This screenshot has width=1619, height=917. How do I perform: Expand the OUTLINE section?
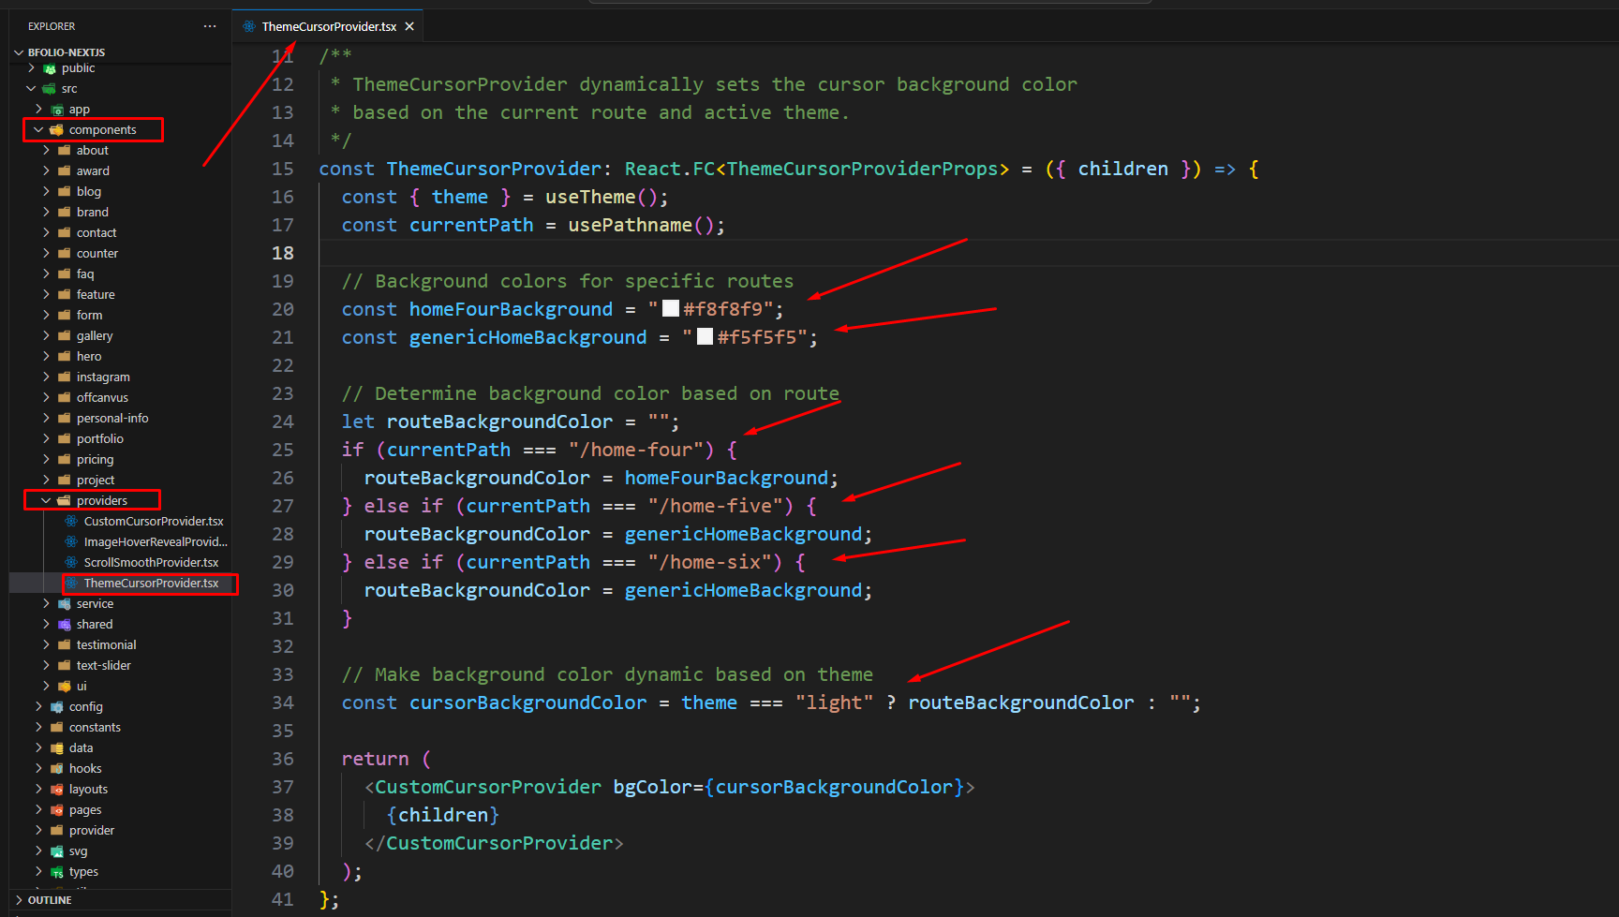coord(19,900)
